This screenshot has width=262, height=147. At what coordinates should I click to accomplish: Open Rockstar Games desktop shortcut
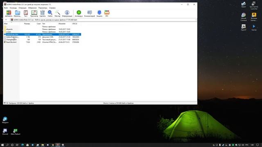click(x=254, y=17)
